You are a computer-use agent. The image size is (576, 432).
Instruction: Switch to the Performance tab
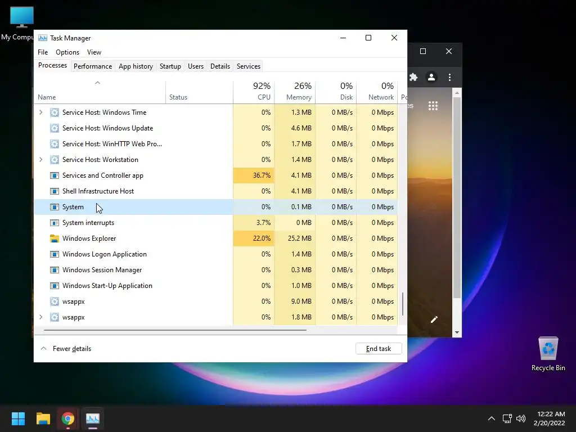pyautogui.click(x=93, y=66)
